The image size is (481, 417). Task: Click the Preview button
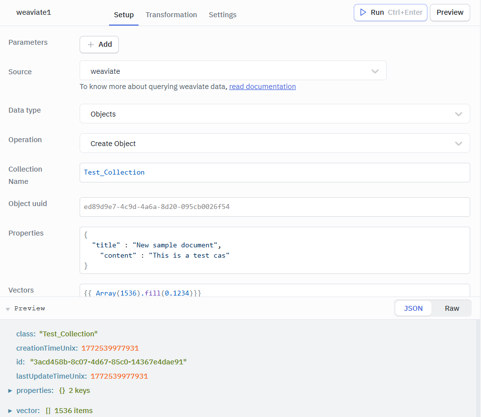[x=450, y=13]
